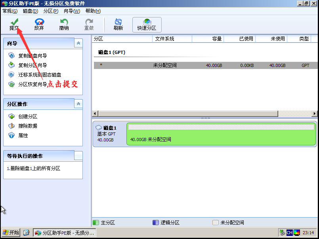The width and height of the screenshot is (319, 239).
Task: Select 磁盘1 (GPT) group heading
Action: (112, 52)
